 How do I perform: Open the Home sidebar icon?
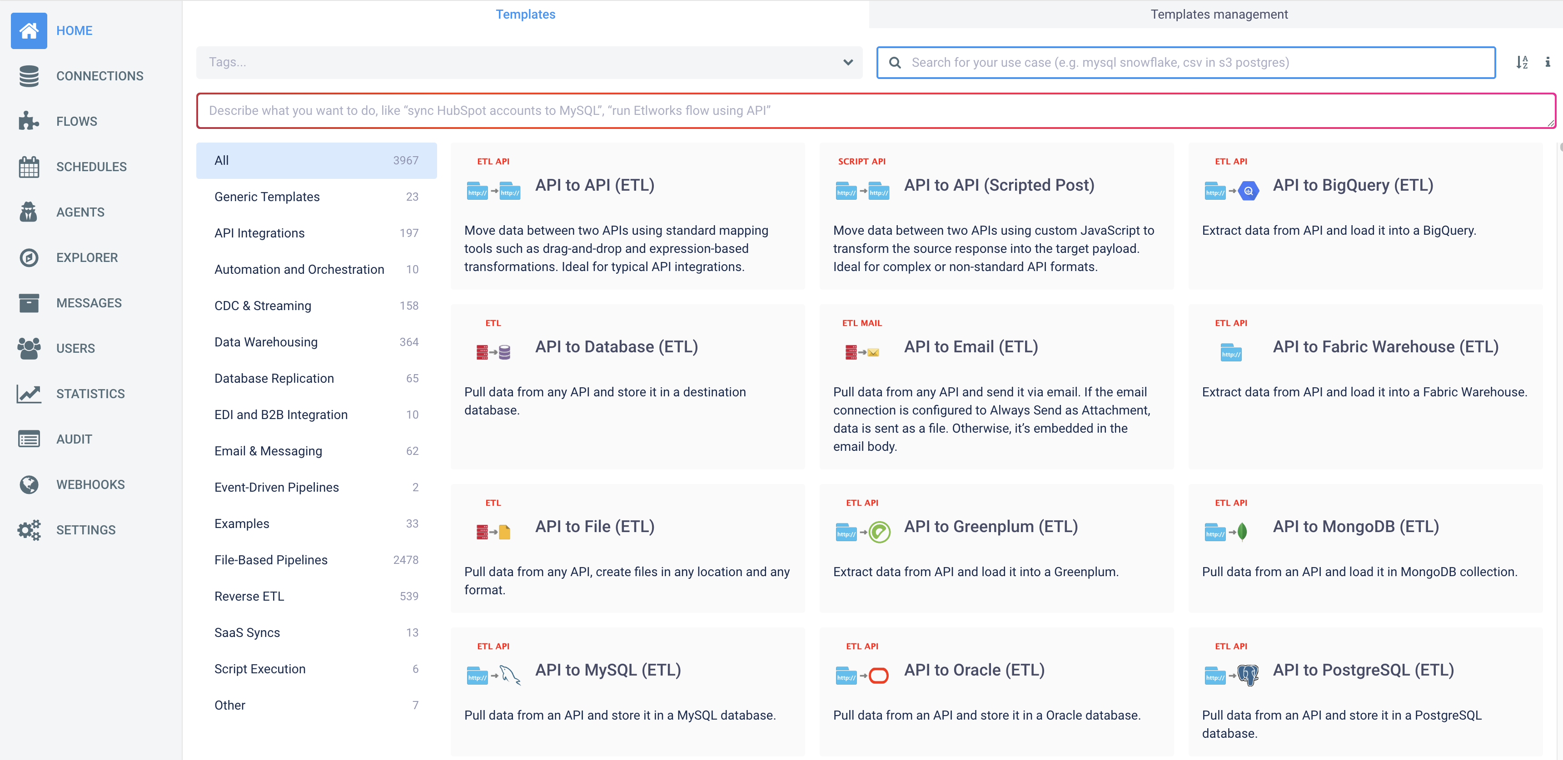(x=29, y=30)
